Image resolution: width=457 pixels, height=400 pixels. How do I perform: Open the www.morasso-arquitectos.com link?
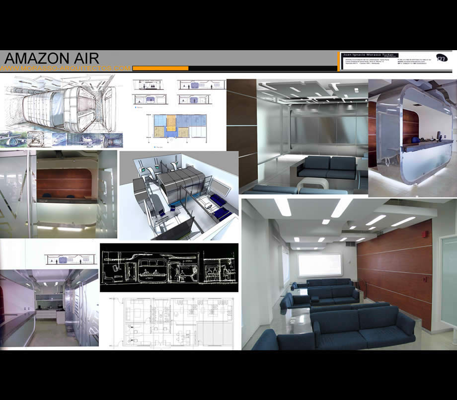click(x=65, y=68)
